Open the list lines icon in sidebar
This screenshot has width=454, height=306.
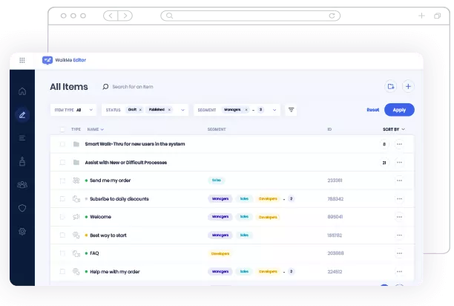coord(22,138)
